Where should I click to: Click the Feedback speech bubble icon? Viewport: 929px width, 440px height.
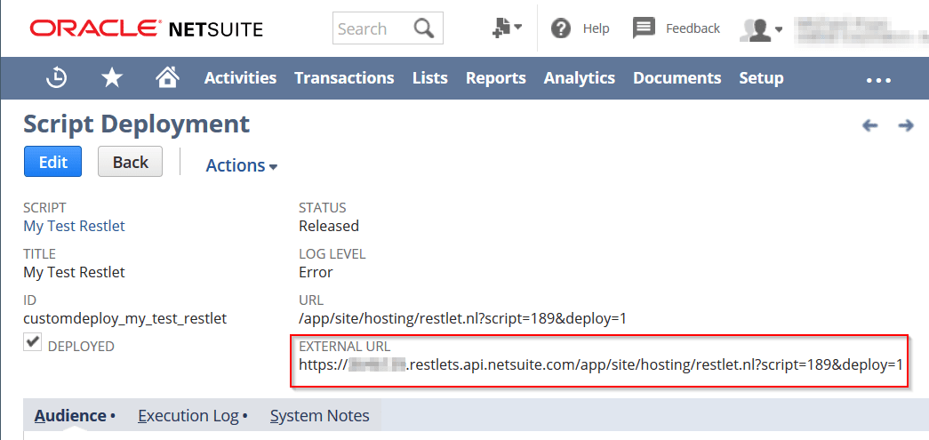(x=644, y=28)
